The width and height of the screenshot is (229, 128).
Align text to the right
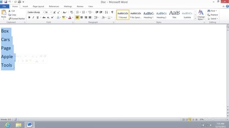pyautogui.click(x=86, y=17)
